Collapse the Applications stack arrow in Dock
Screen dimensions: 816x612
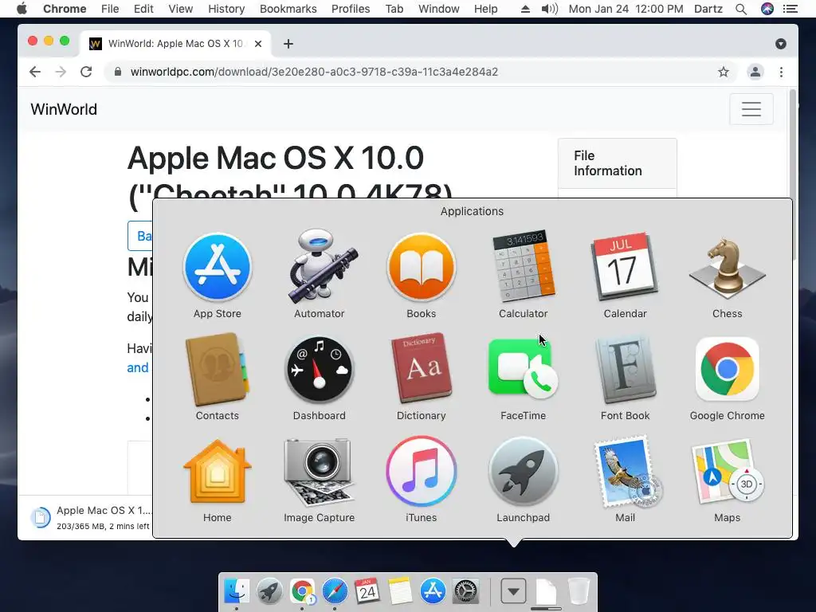click(513, 591)
